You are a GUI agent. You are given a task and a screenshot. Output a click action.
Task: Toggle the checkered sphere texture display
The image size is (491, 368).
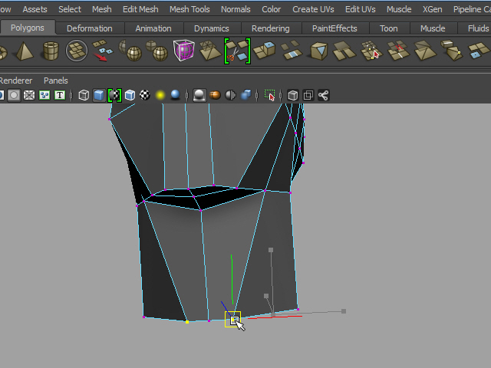[x=145, y=95]
